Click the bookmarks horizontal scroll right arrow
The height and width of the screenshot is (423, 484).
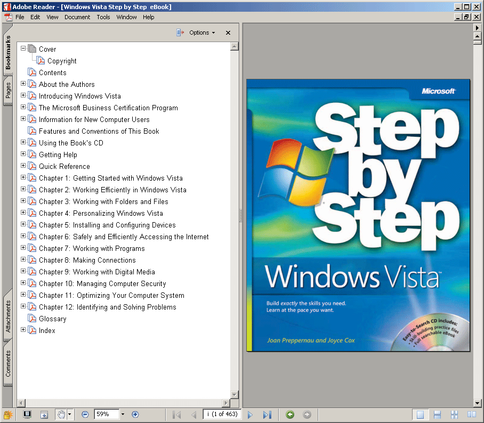coord(226,403)
